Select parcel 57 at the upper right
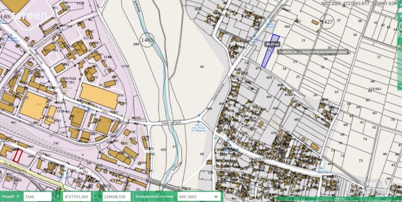The height and width of the screenshot is (202, 402). click(379, 57)
